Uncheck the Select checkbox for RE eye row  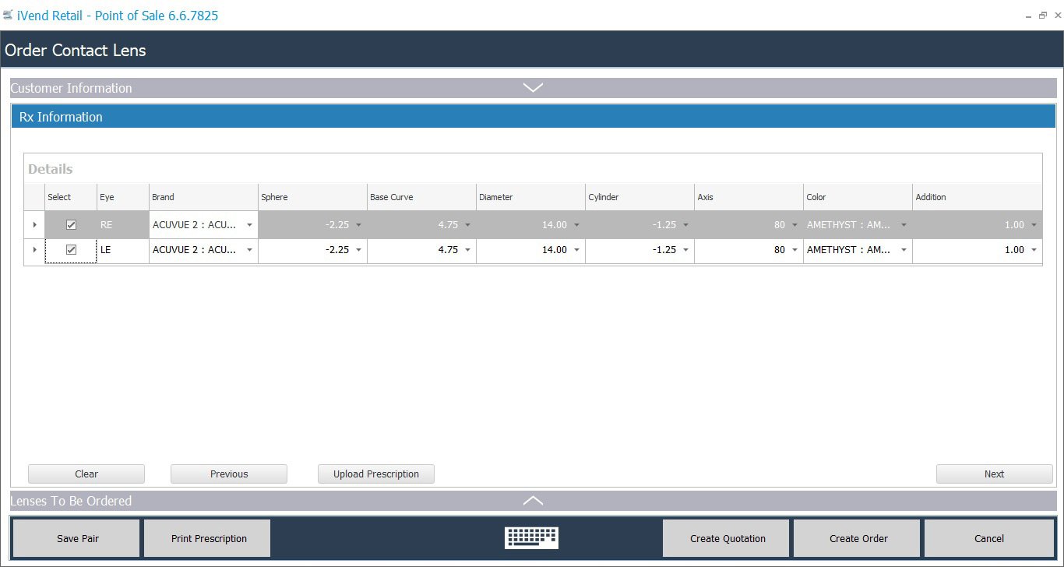(x=71, y=224)
